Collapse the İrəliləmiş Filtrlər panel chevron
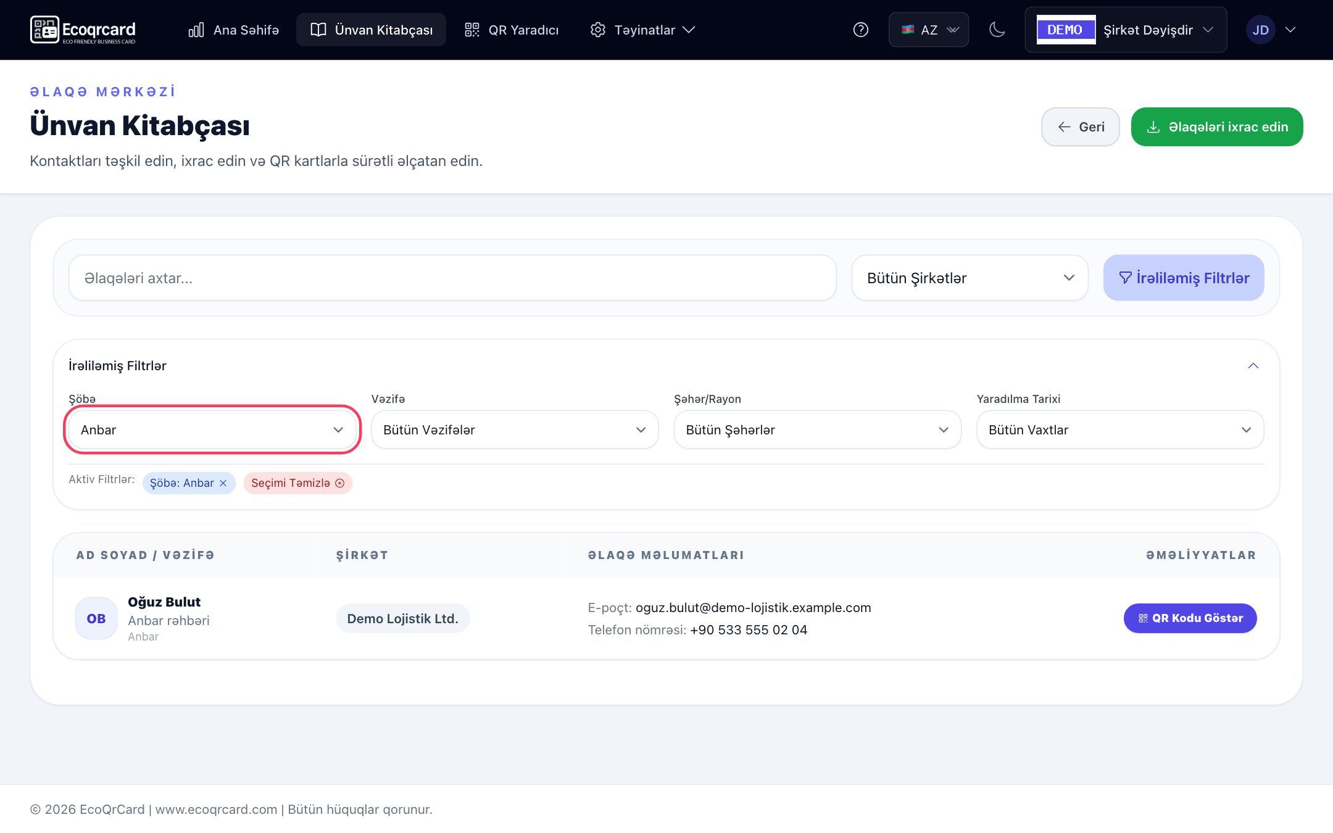 coord(1253,366)
